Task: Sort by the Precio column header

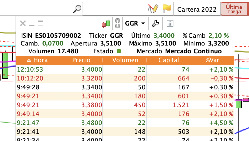Action: tap(81, 60)
